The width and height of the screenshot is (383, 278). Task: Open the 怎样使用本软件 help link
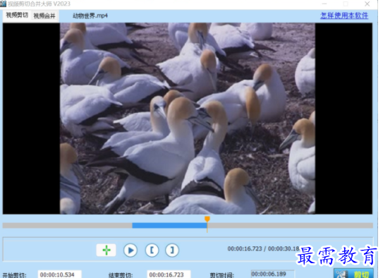click(344, 16)
